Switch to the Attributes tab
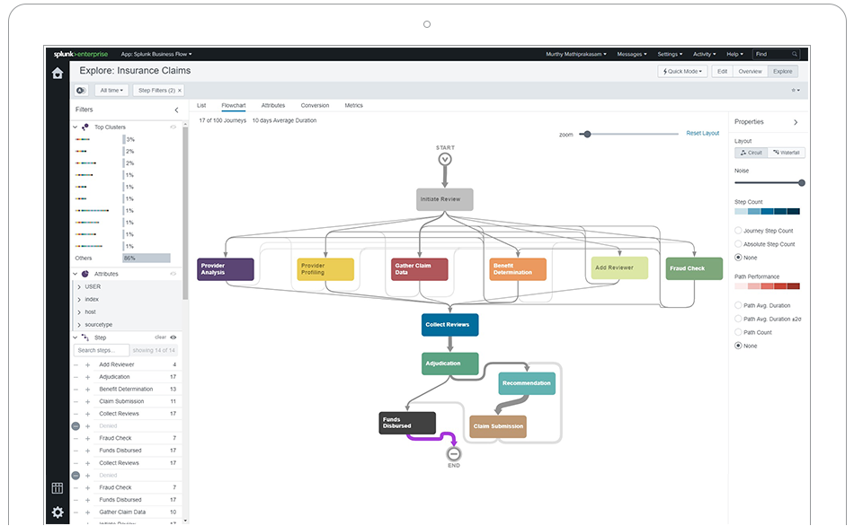The image size is (854, 526). tap(273, 106)
